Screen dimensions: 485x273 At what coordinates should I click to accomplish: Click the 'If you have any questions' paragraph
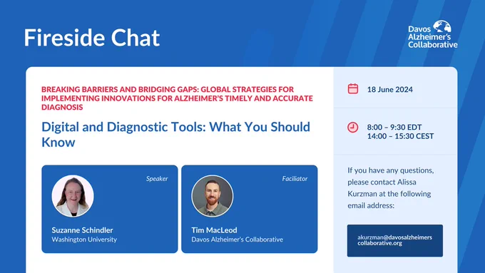click(x=390, y=187)
